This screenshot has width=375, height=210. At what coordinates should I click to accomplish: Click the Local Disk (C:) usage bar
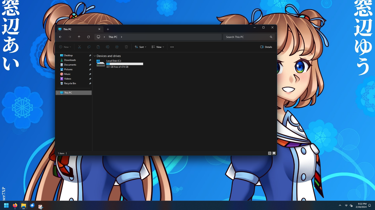125,64
